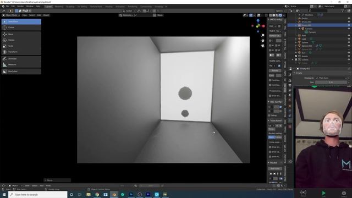The image size is (352, 198).
Task: Select the BoxCutter tool
Action: tap(21, 71)
